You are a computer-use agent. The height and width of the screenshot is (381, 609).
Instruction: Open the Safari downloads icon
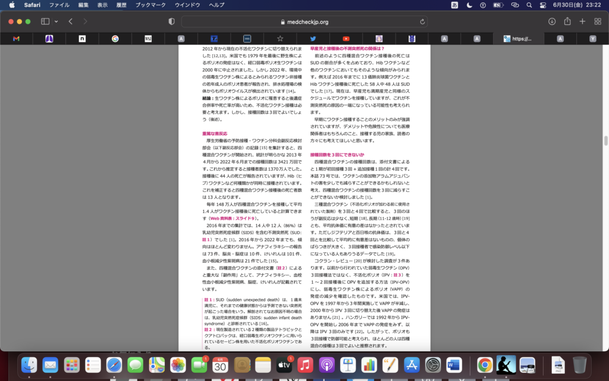pos(552,21)
